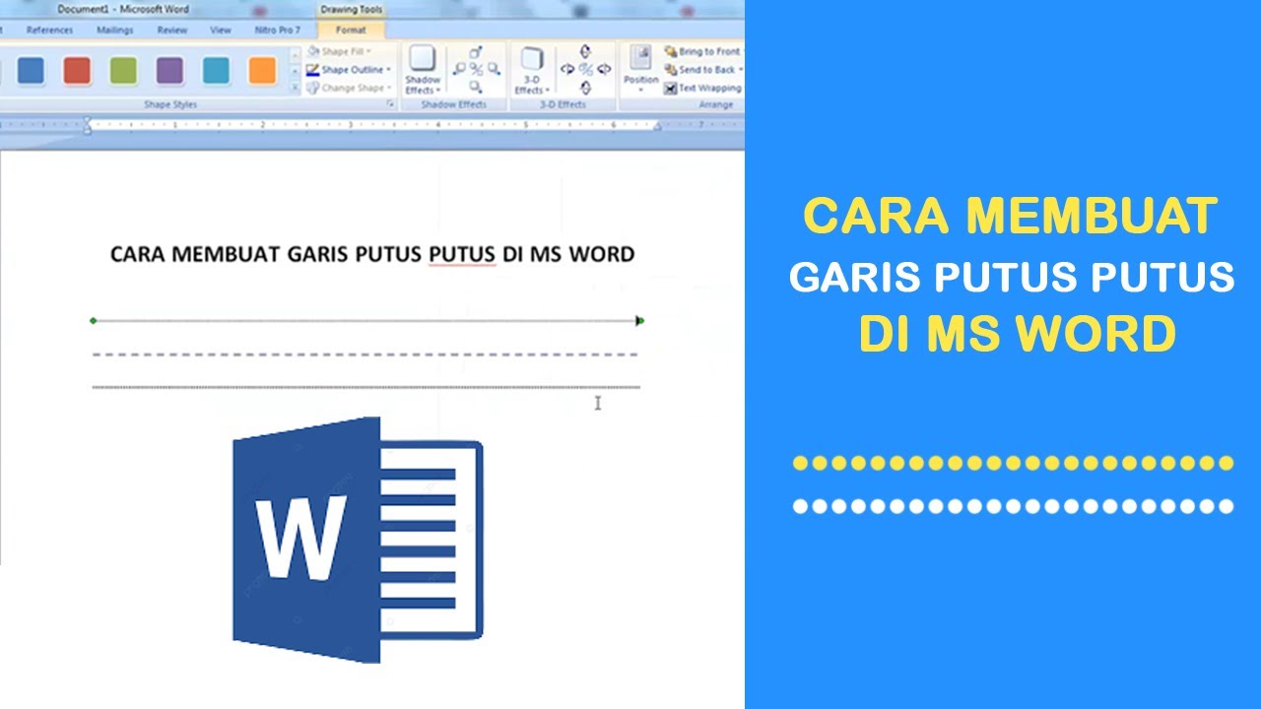Apply the purple shape style swatch
This screenshot has height=709, width=1261.
(169, 70)
